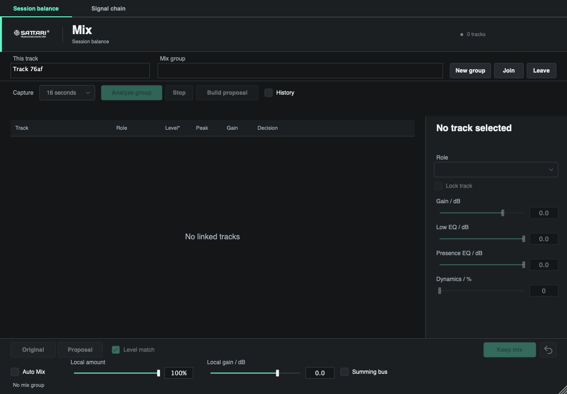Click the No mix group status text
Image resolution: width=567 pixels, height=394 pixels.
(x=28, y=385)
